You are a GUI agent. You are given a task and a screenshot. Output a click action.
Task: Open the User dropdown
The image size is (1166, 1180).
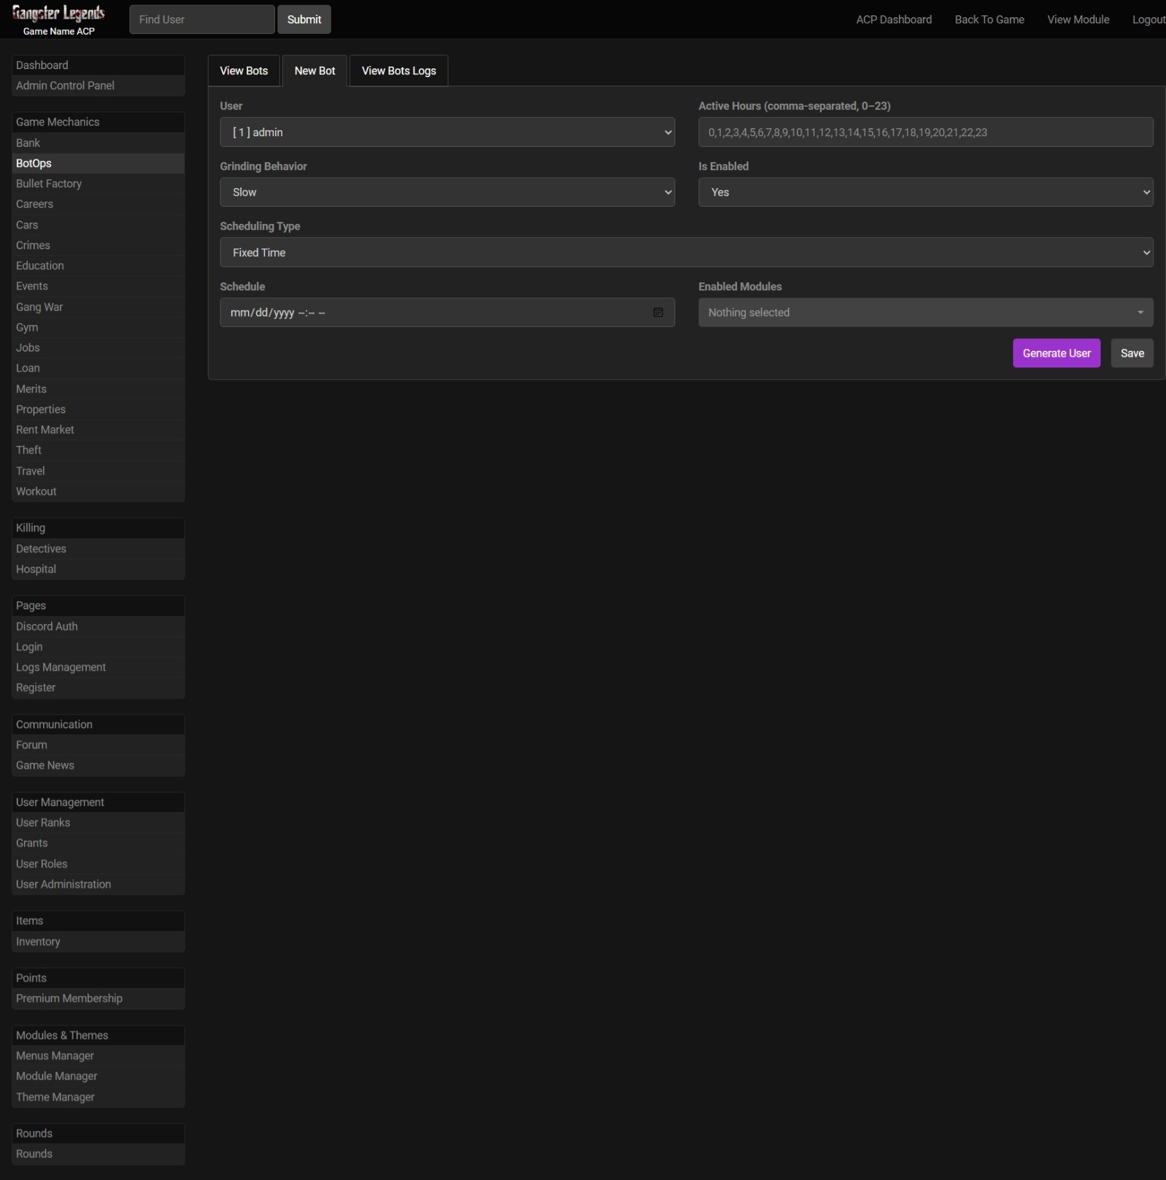point(446,132)
